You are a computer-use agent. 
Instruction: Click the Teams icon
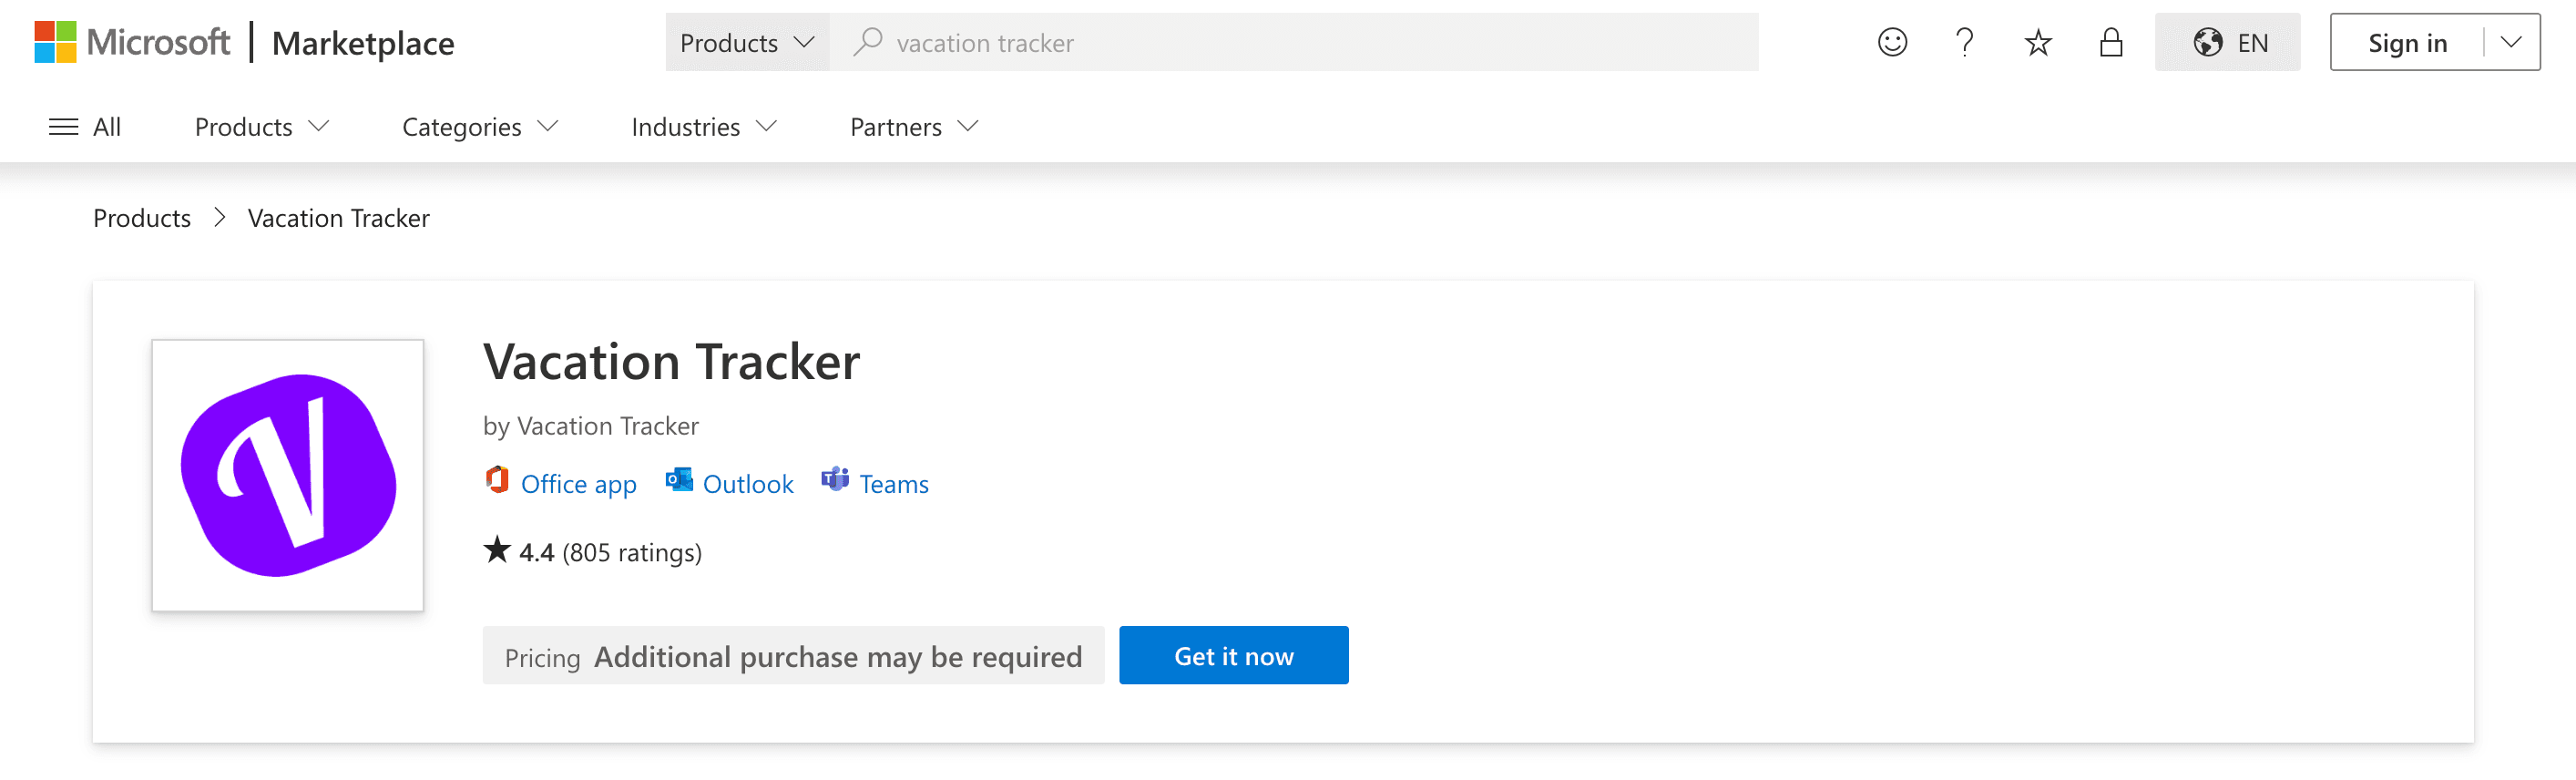835,480
